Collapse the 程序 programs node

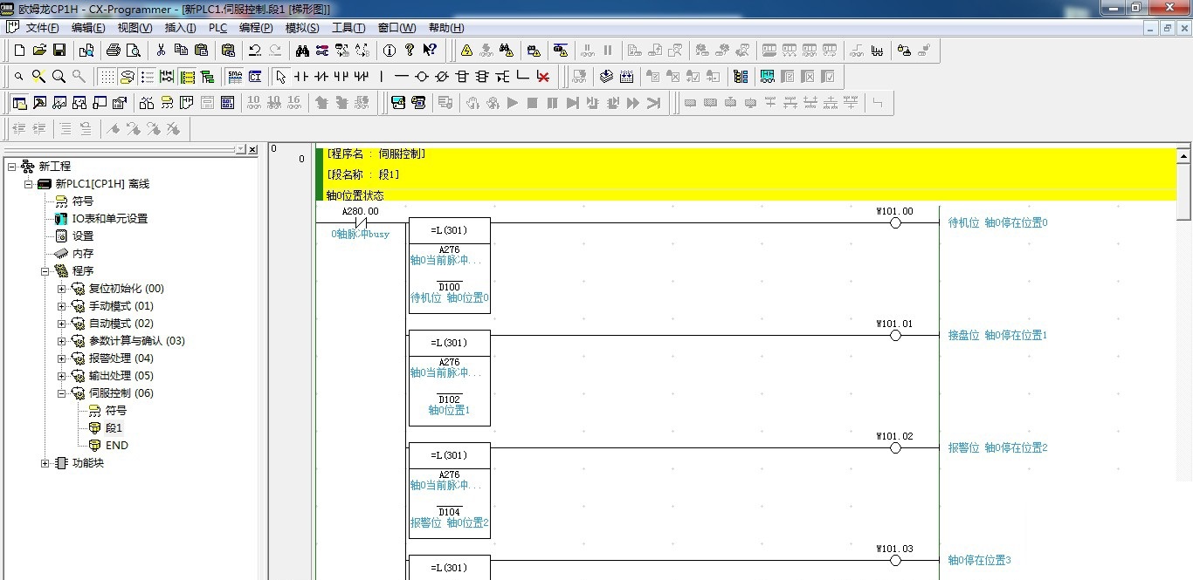coord(45,271)
